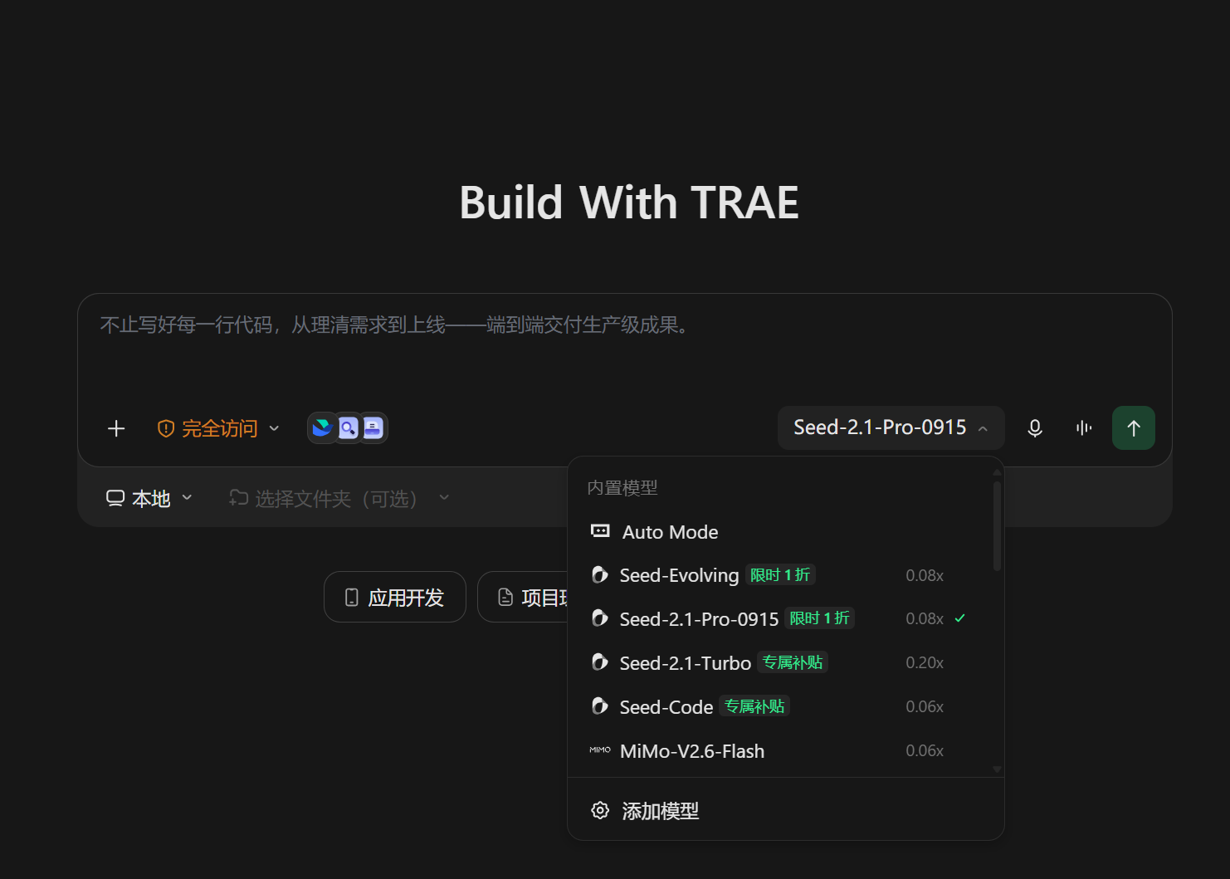This screenshot has height=879, width=1230.
Task: Click the 0.20x multiplier for Seed-2.1-Turbo
Action: coord(925,662)
